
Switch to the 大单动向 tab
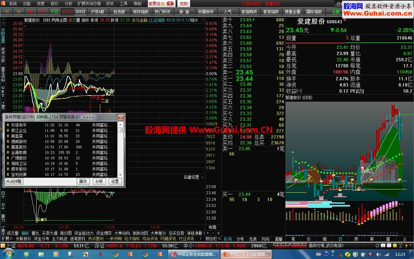[122, 233]
